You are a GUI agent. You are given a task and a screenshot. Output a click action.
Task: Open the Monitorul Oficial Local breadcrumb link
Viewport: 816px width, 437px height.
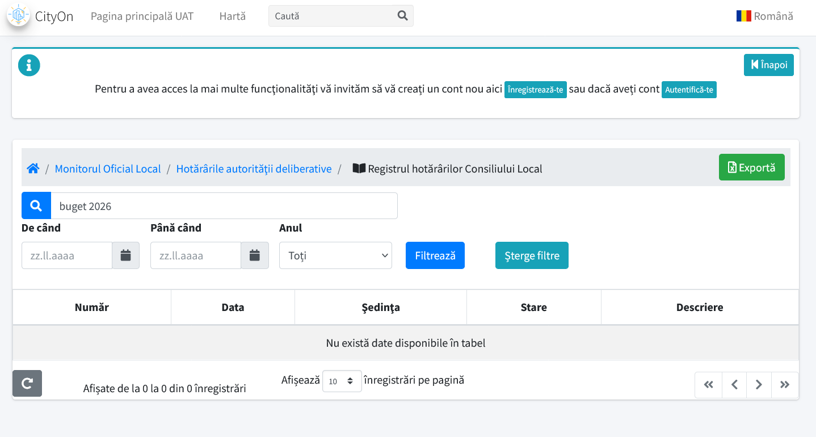point(108,169)
